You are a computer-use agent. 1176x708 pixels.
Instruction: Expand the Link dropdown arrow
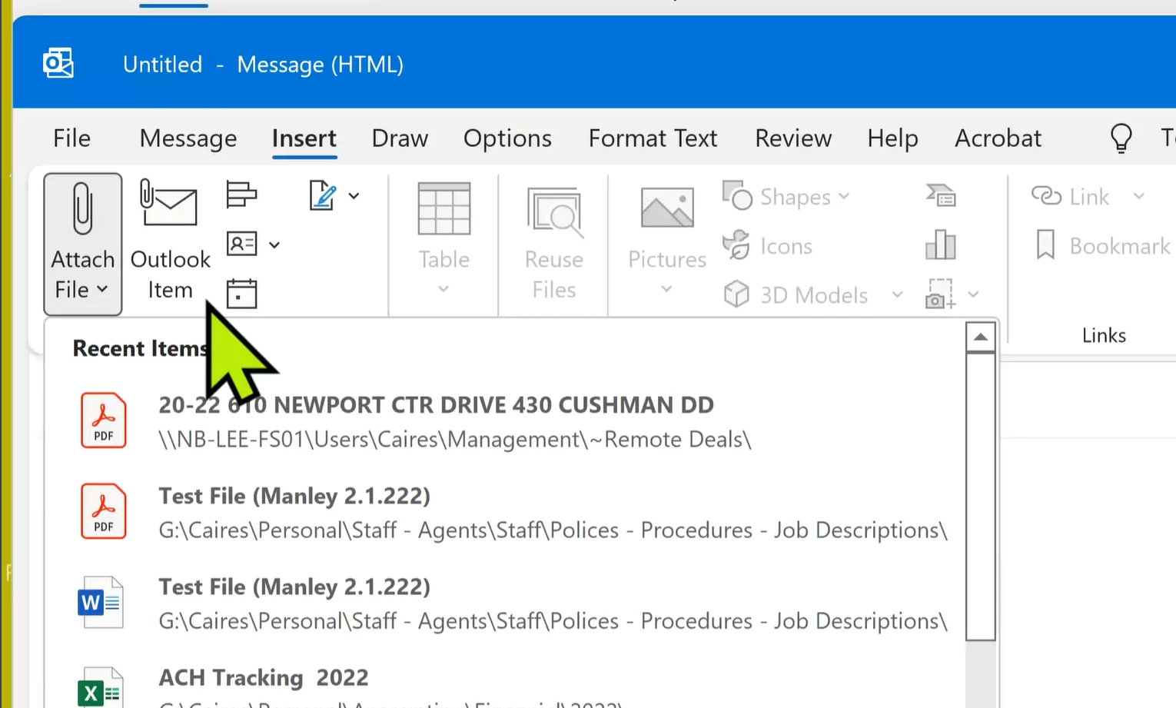pos(1139,197)
